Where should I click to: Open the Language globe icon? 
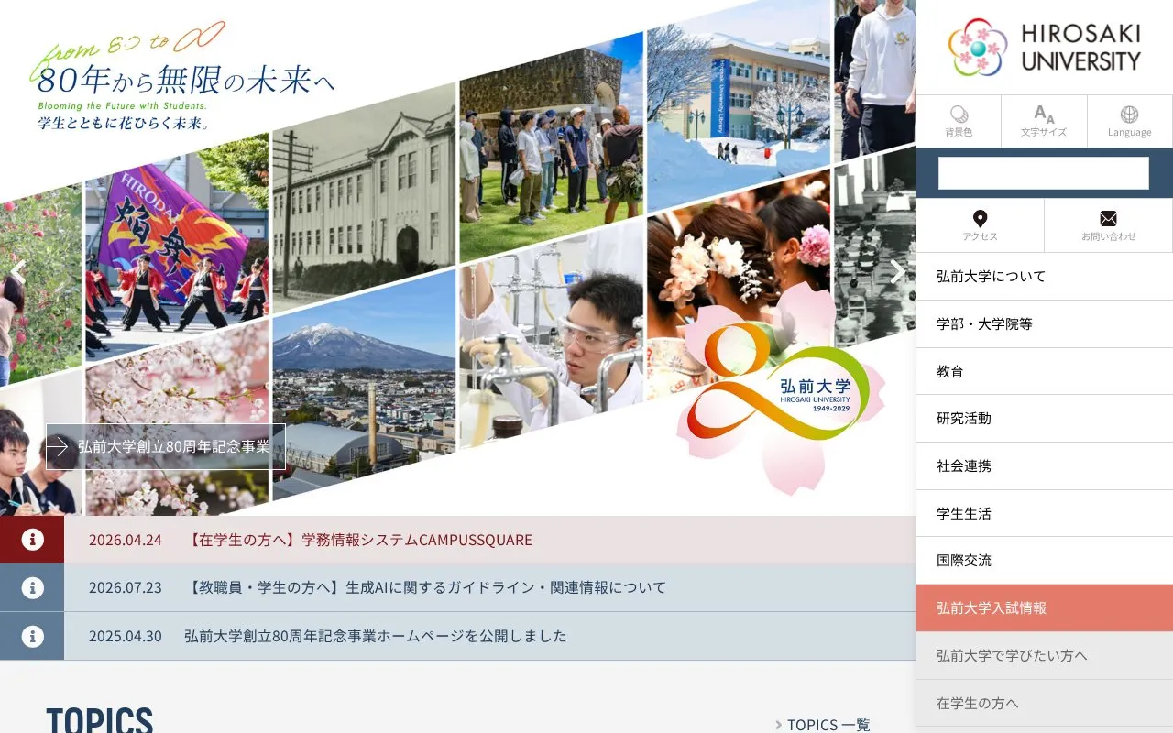coord(1129,121)
